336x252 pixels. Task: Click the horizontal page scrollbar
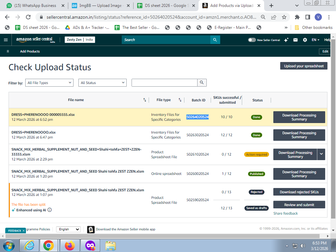point(163,236)
